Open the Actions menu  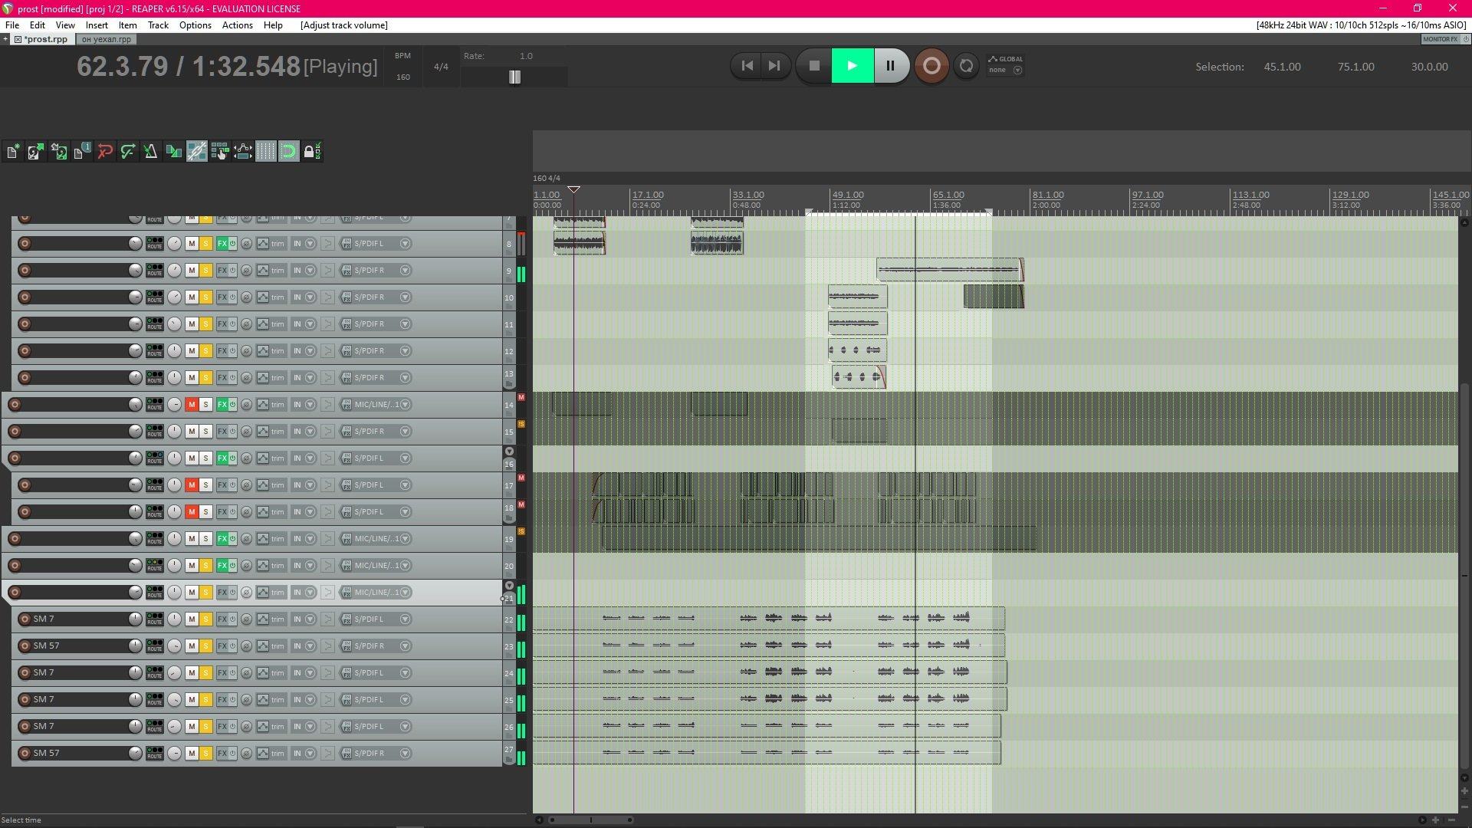point(237,25)
